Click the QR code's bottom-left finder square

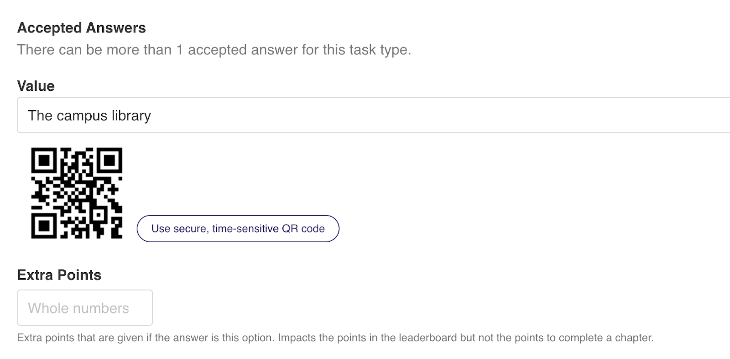(x=44, y=226)
